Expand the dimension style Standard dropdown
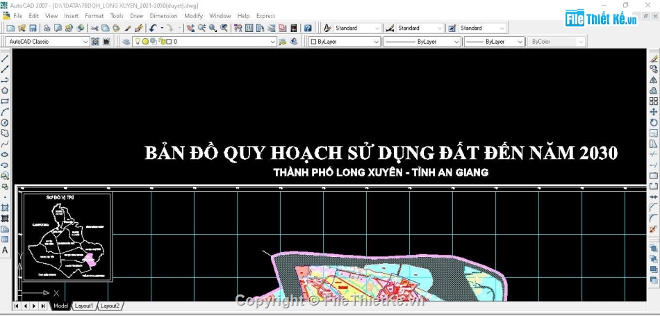660x316 pixels. point(440,28)
